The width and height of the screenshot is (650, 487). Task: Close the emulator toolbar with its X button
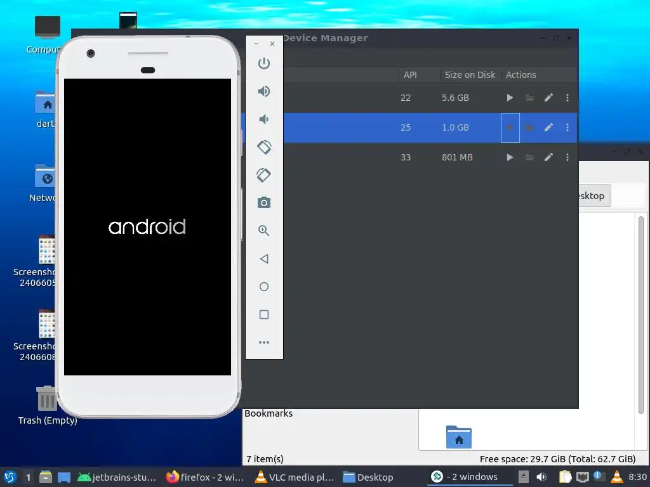point(272,44)
